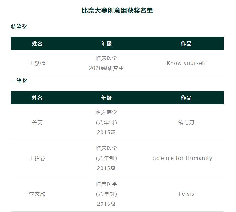Click (八年制) in 李文欣's row
The width and height of the screenshot is (236, 212).
(106, 194)
